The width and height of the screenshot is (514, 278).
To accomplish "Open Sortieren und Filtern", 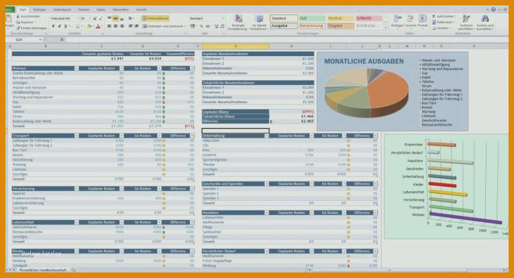I will pos(466,22).
